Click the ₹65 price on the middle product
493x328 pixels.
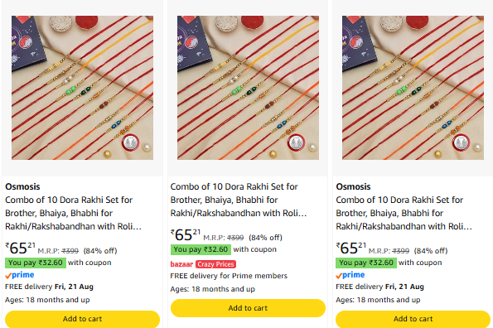point(186,234)
